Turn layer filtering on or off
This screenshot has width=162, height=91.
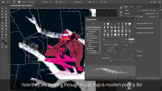coord(161,10)
